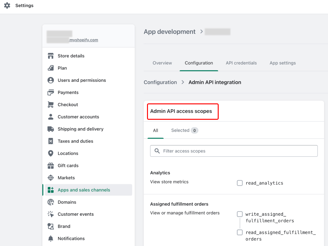Click the Checkout shopping cart icon

click(51, 104)
